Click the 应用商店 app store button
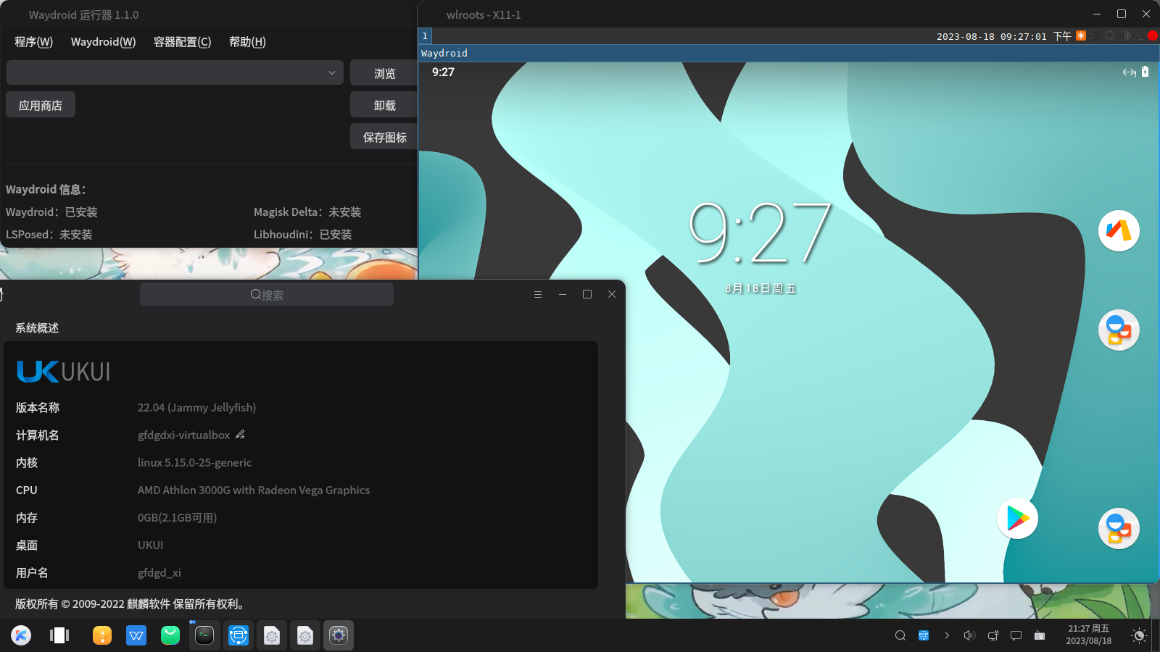This screenshot has height=652, width=1160. tap(41, 105)
